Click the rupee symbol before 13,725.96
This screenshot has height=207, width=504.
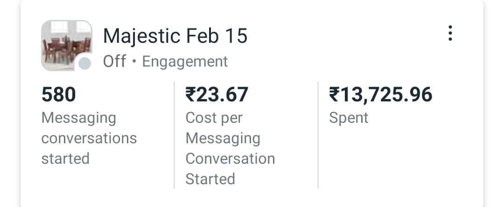334,95
